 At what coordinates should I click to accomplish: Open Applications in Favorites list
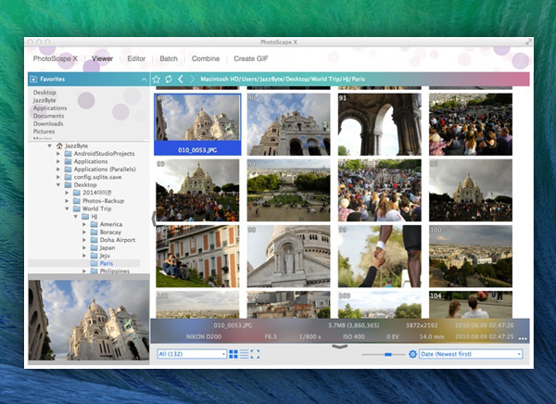click(x=50, y=108)
